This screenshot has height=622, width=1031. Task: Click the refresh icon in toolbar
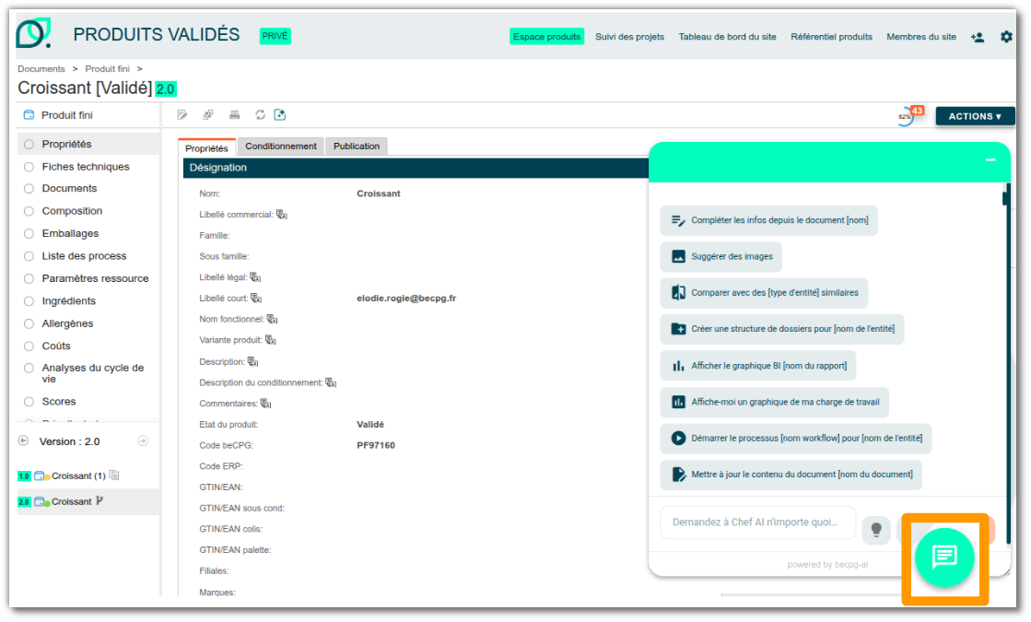coord(261,115)
